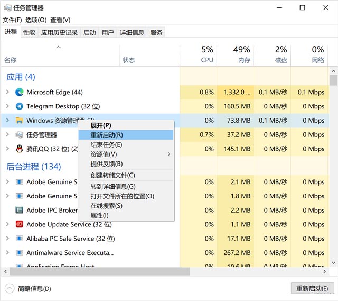
Task: Expand the 任务管理器 process group
Action: [7, 134]
